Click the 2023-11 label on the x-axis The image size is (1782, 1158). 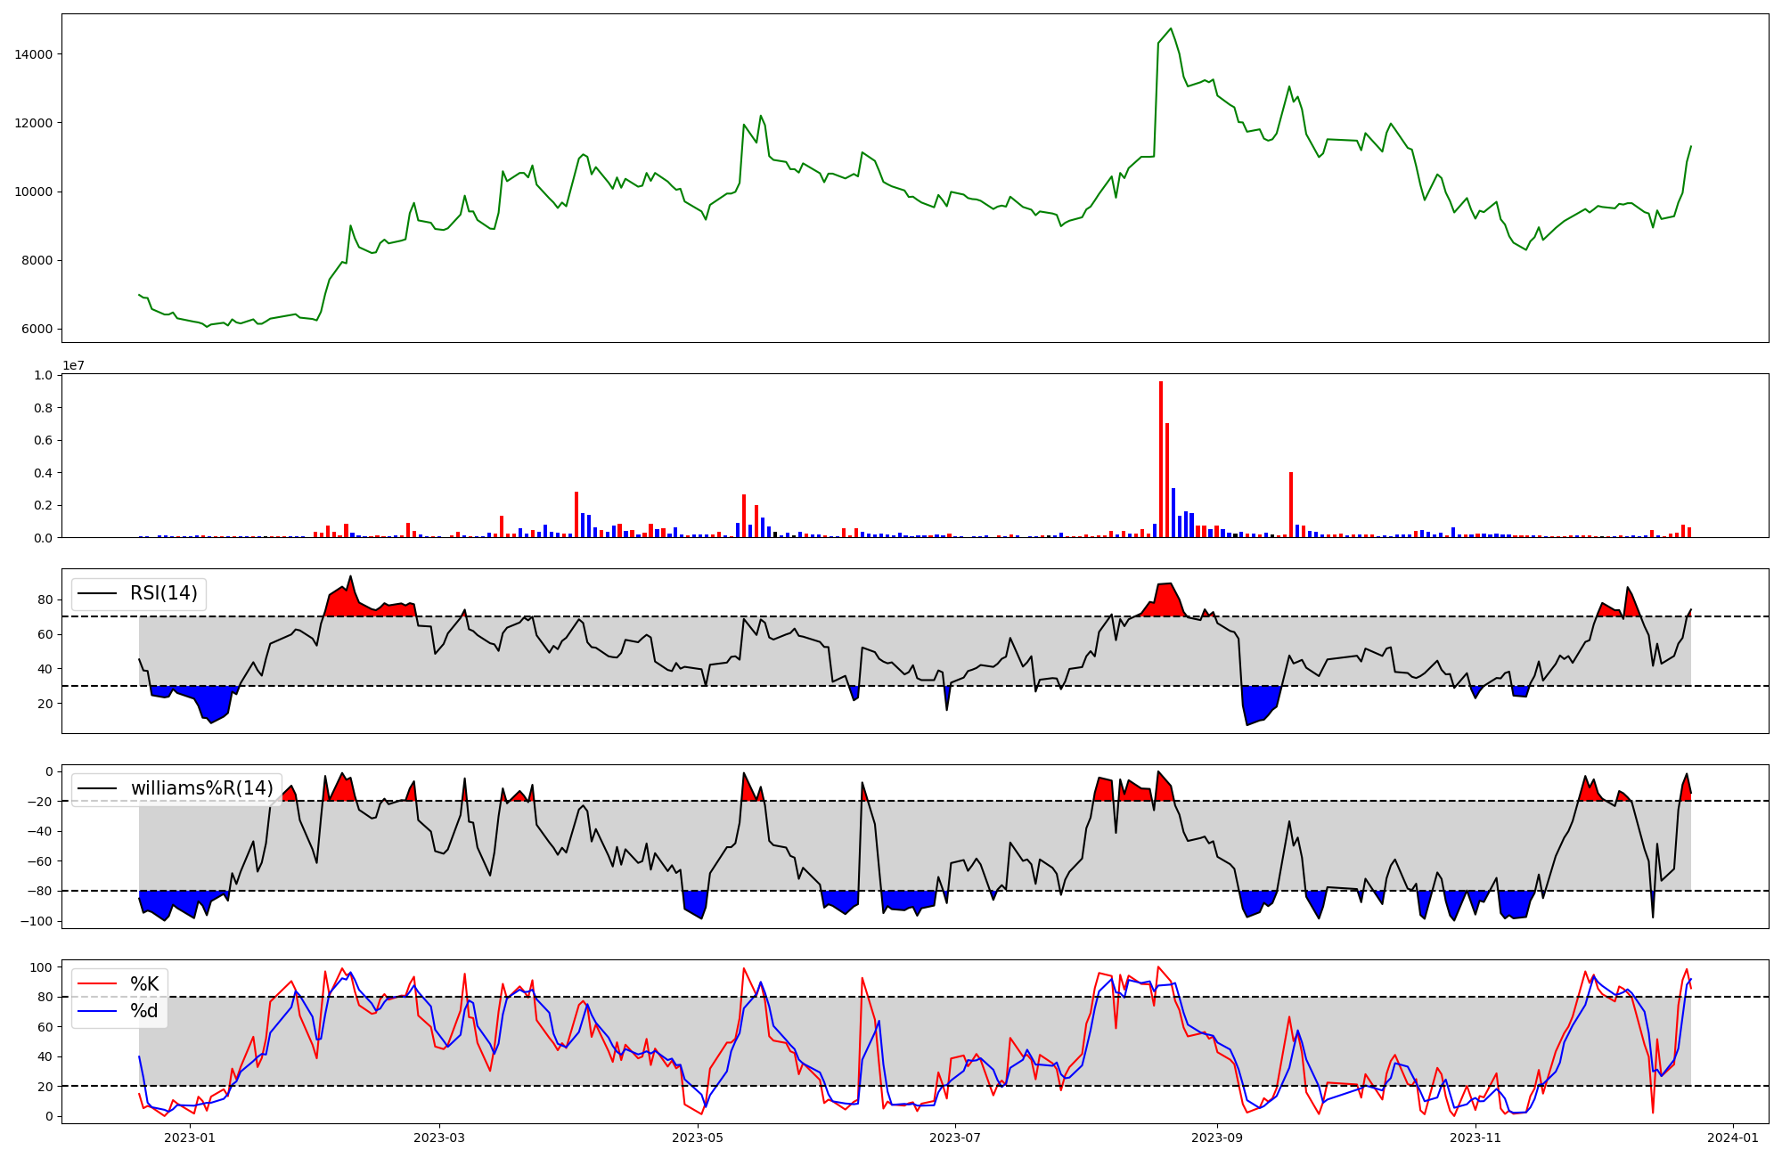pos(1475,1138)
